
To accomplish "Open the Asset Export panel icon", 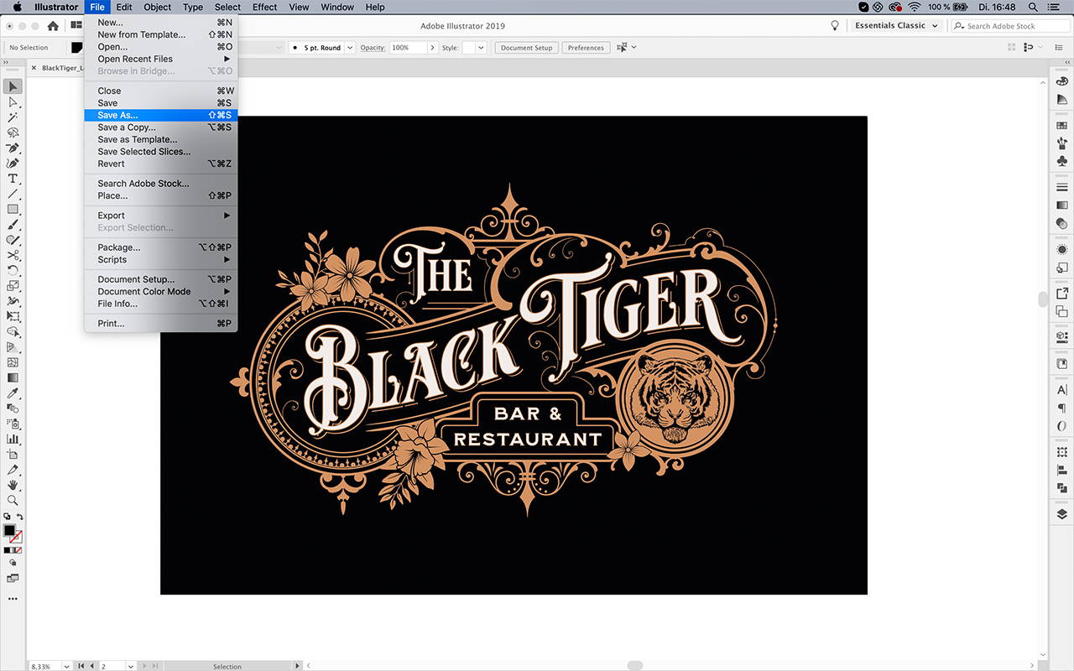I will 1062,294.
